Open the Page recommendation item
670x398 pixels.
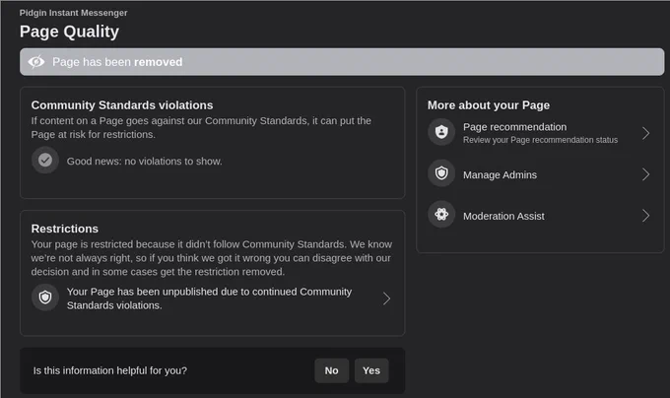[x=540, y=133]
